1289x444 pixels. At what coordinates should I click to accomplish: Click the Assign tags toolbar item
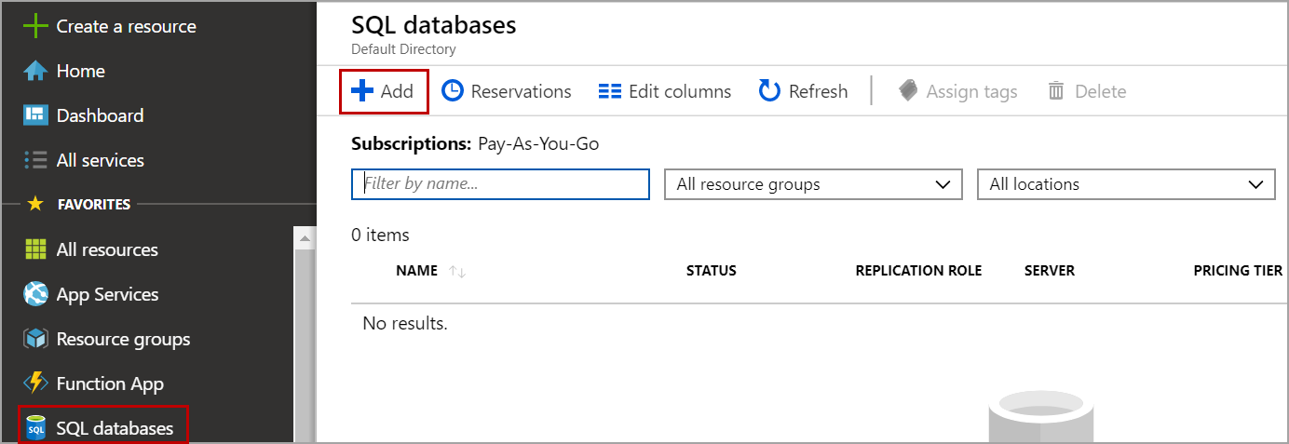coord(957,91)
